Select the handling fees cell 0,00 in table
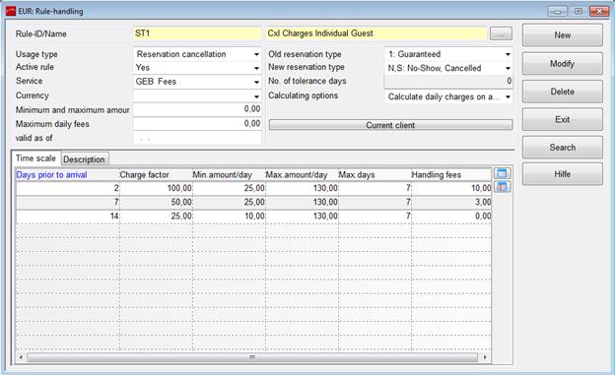Screen dimensions: 615x375 [451, 217]
